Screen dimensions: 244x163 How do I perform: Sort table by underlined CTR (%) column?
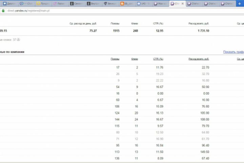(x=158, y=59)
